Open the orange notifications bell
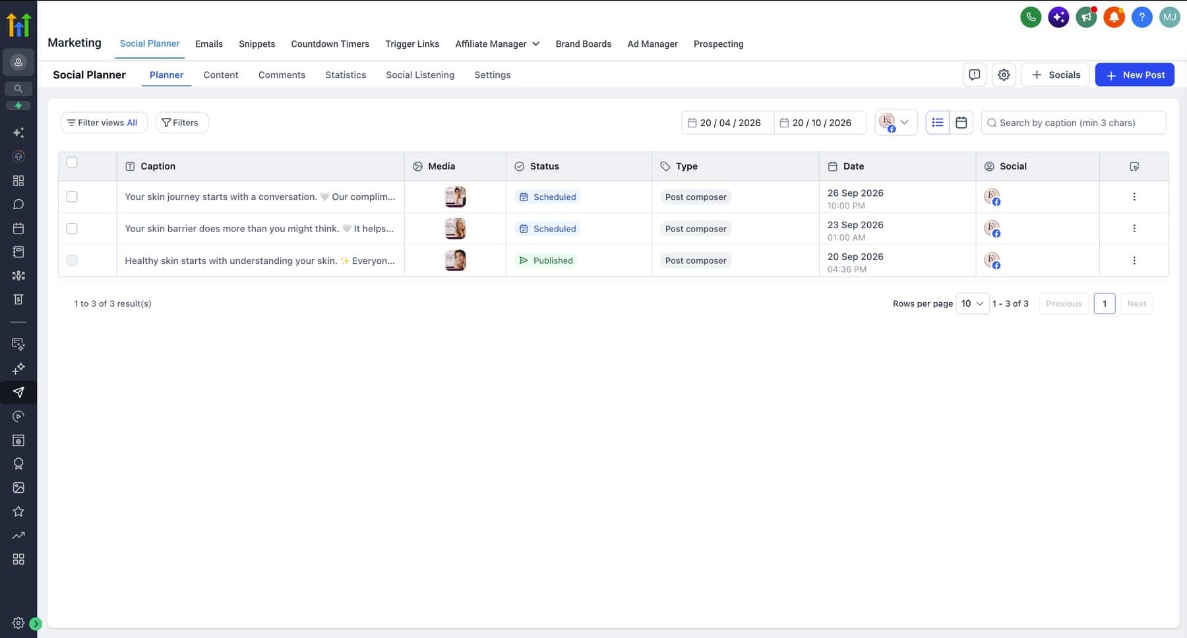Image resolution: width=1187 pixels, height=638 pixels. [x=1114, y=17]
